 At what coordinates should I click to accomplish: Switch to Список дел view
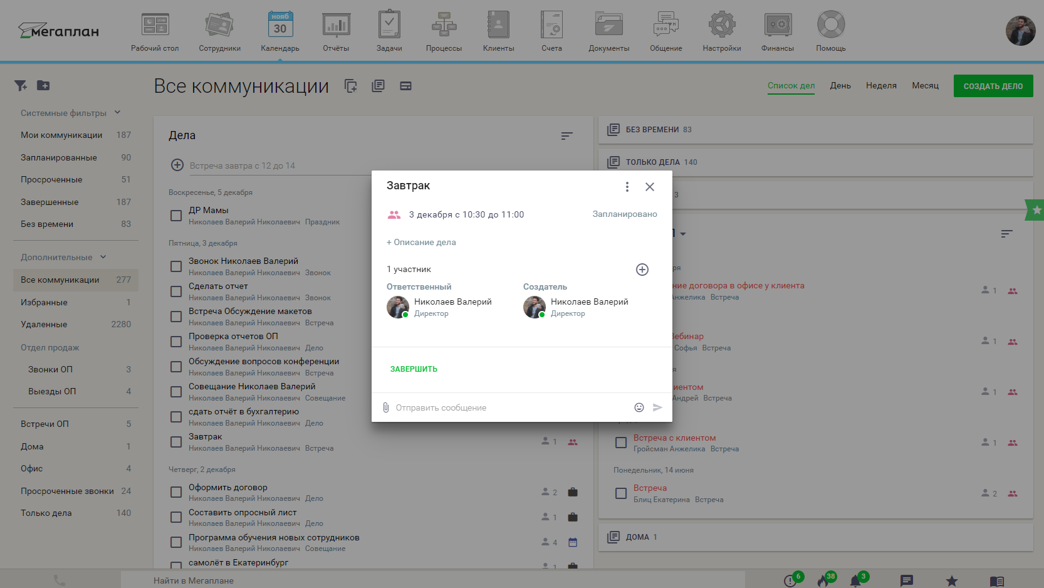coord(791,86)
